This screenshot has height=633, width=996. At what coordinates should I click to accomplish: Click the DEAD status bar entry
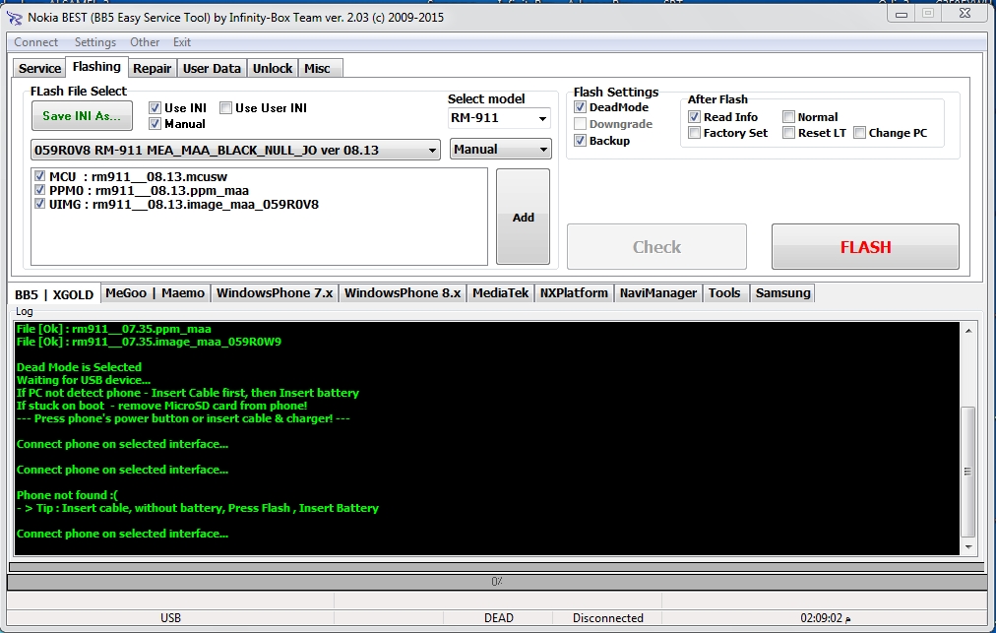[499, 618]
